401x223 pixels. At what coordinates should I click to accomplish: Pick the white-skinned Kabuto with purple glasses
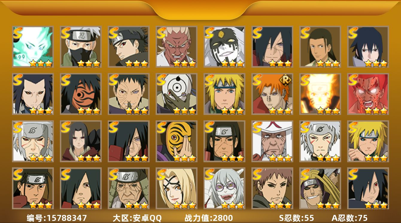[x=224, y=189]
